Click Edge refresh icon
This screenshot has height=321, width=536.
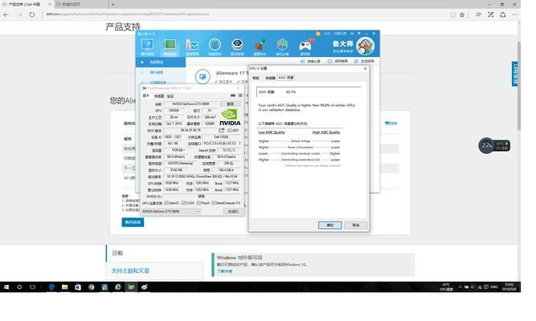click(32, 14)
